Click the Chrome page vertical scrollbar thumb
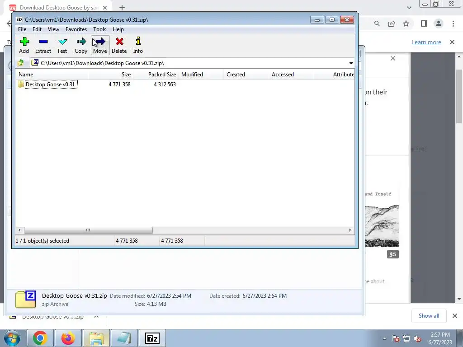 point(459,96)
